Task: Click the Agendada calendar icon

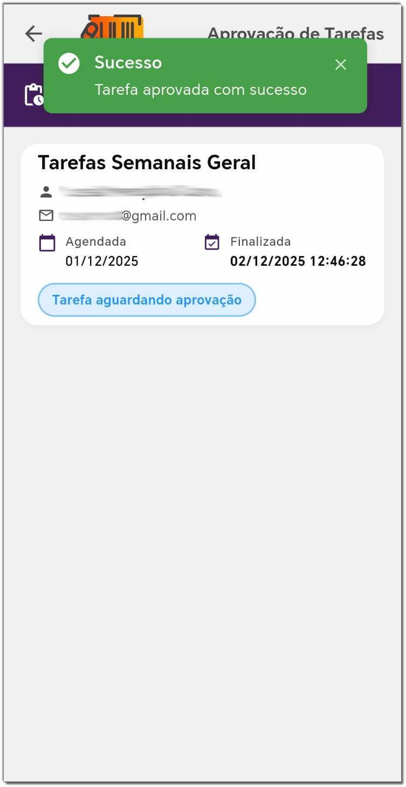Action: click(x=47, y=243)
